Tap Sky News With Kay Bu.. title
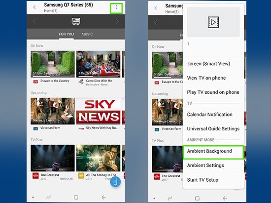The height and width of the screenshot is (203, 271). [x=102, y=128]
